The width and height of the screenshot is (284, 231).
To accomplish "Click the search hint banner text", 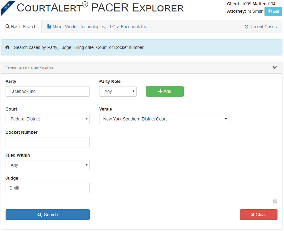I will 79,47.
